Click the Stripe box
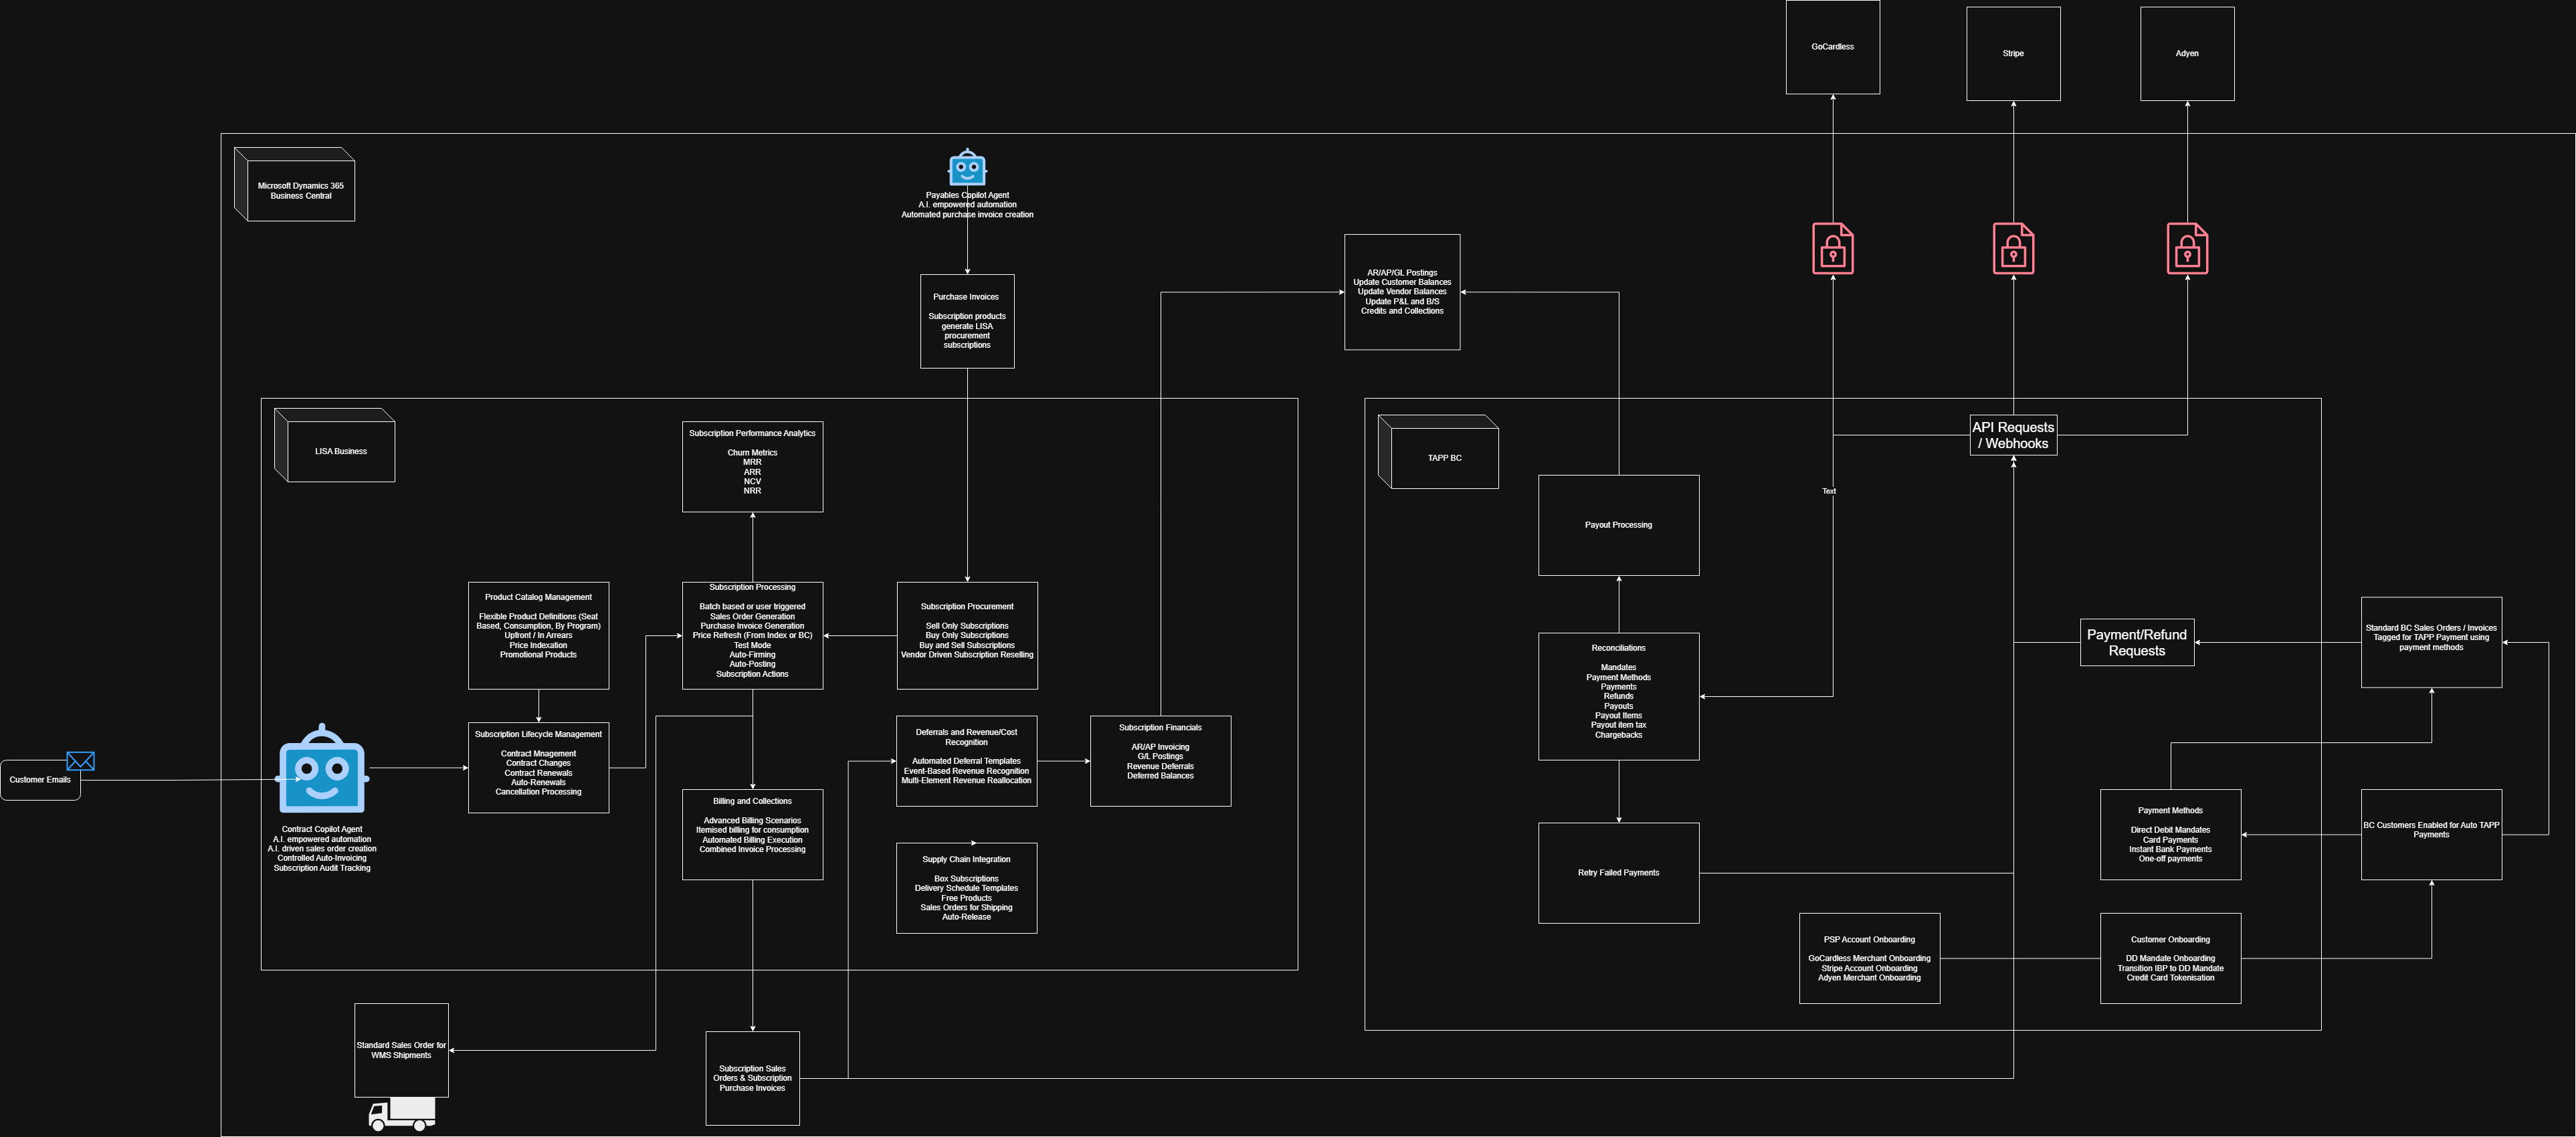2576x1137 pixels. (2013, 54)
